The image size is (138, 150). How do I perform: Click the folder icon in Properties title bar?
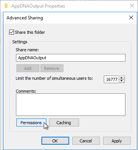pos(6,6)
